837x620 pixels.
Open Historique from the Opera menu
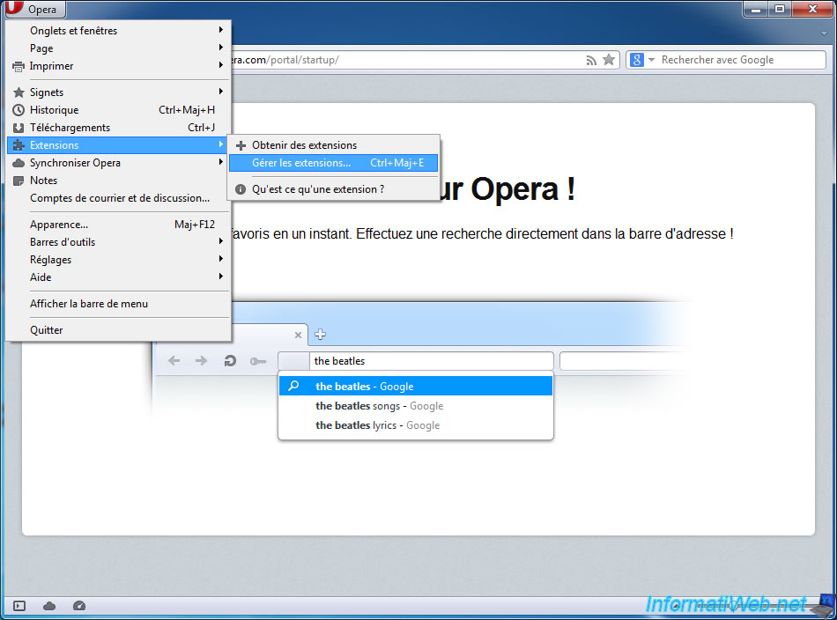pos(55,110)
